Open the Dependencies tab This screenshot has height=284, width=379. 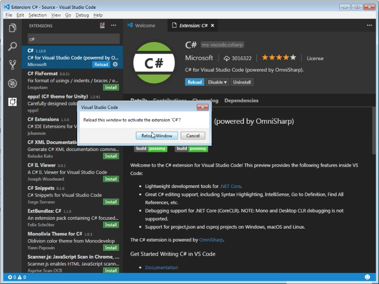(241, 101)
